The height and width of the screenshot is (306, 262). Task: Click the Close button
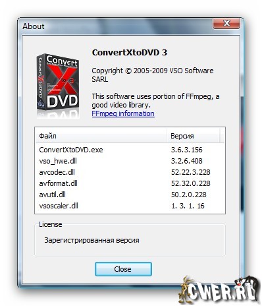click(x=123, y=269)
